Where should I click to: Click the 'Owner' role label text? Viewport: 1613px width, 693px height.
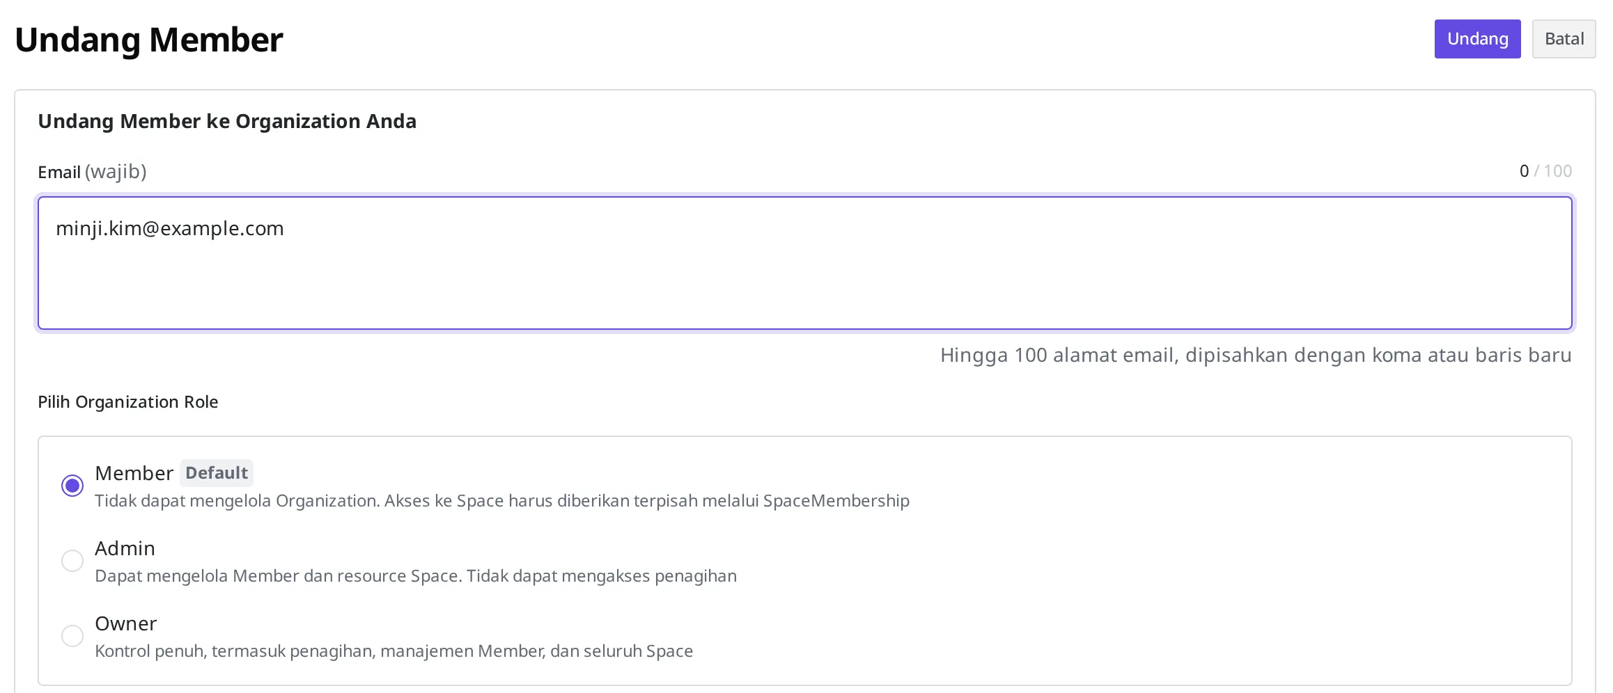pyautogui.click(x=126, y=623)
